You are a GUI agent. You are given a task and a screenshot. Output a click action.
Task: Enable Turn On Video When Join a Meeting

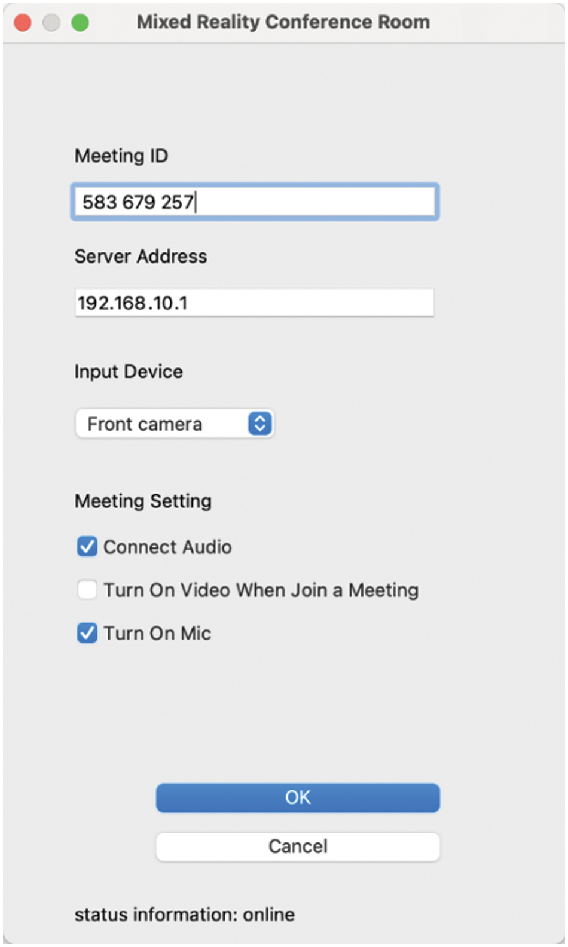click(87, 590)
